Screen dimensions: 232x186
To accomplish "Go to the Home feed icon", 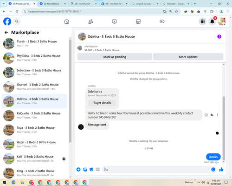I will [67, 21].
